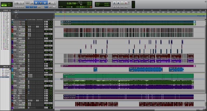Open Floor track automation mode 'read' selector
This screenshot has height=111, width=207.
(23, 43)
